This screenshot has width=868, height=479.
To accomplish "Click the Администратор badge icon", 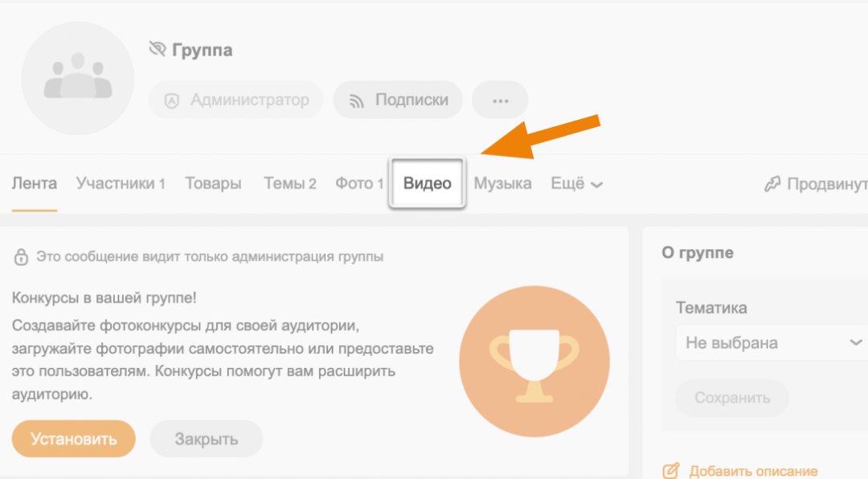I will 173,100.
